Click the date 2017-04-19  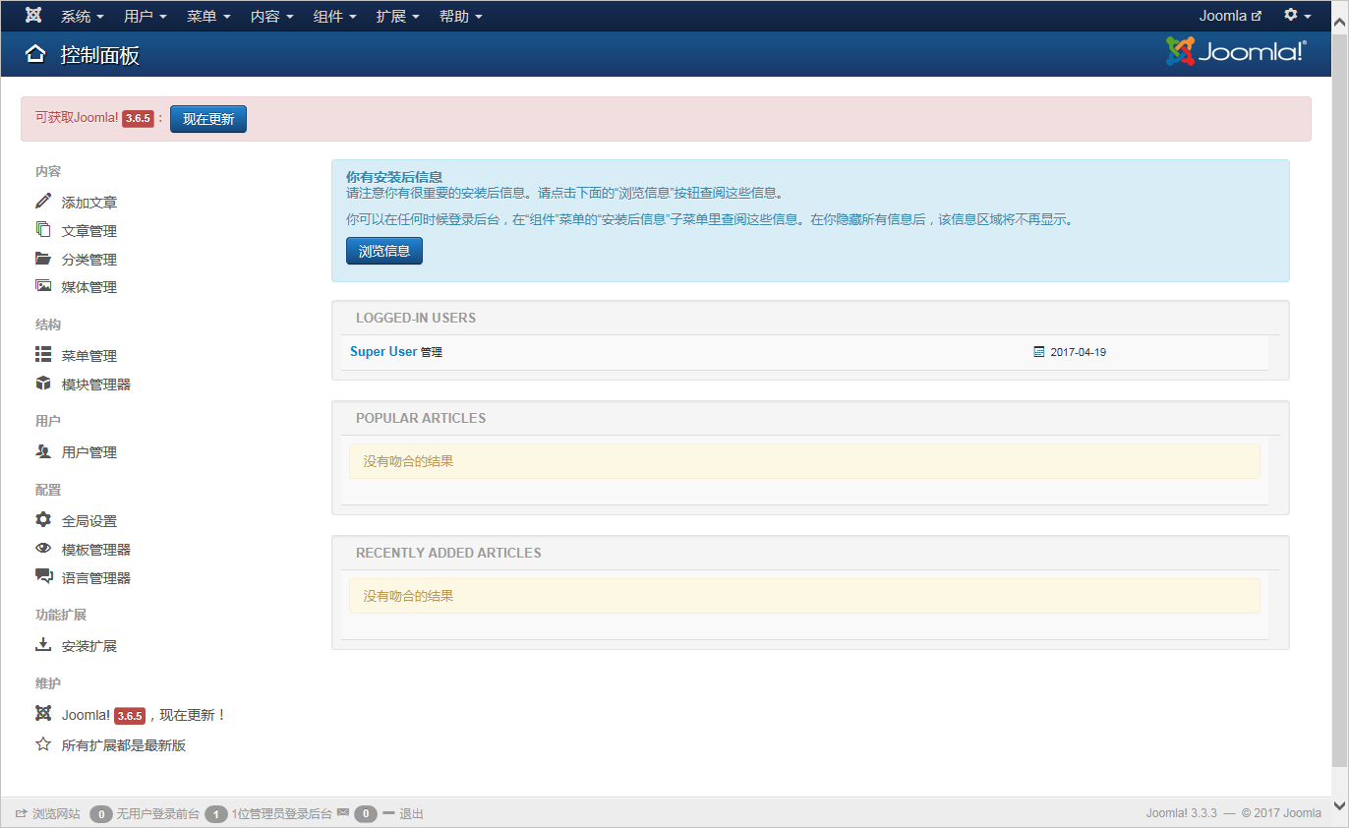(x=1079, y=352)
